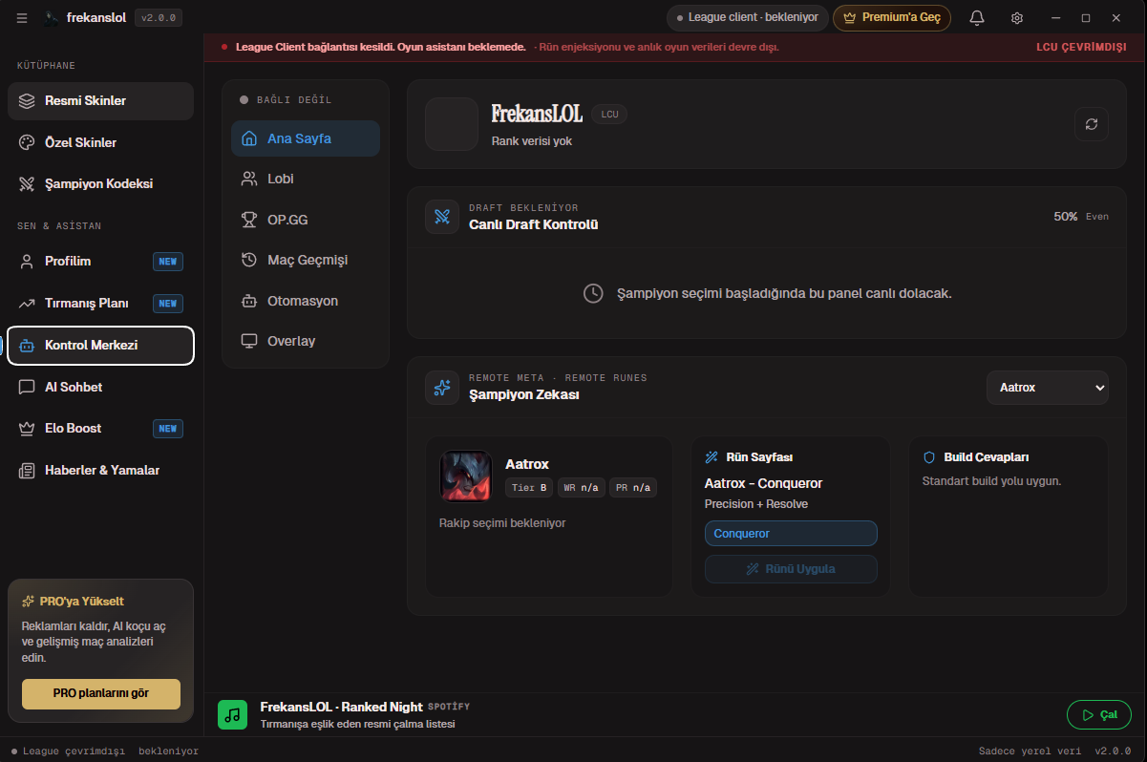Click League client bekleniyor status pill
The height and width of the screenshot is (762, 1147).
coord(747,17)
